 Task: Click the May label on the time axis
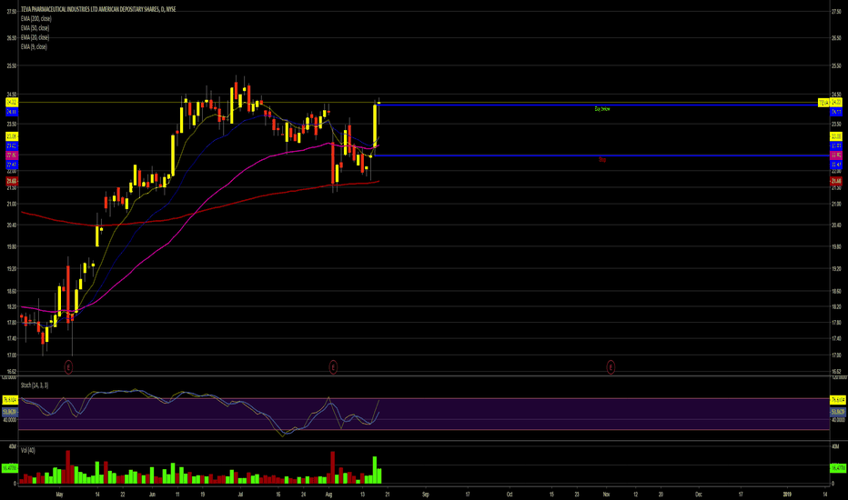coord(59,494)
